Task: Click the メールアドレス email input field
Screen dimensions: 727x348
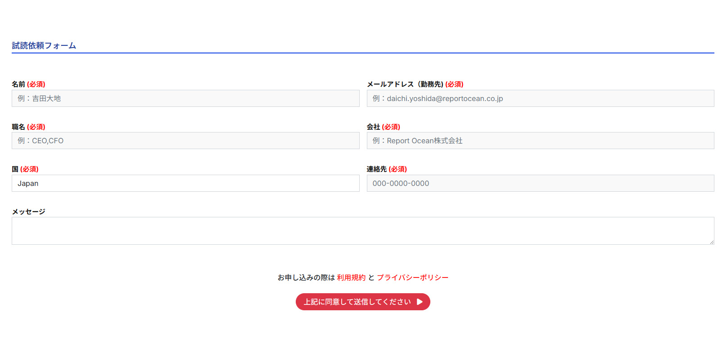Action: click(540, 98)
